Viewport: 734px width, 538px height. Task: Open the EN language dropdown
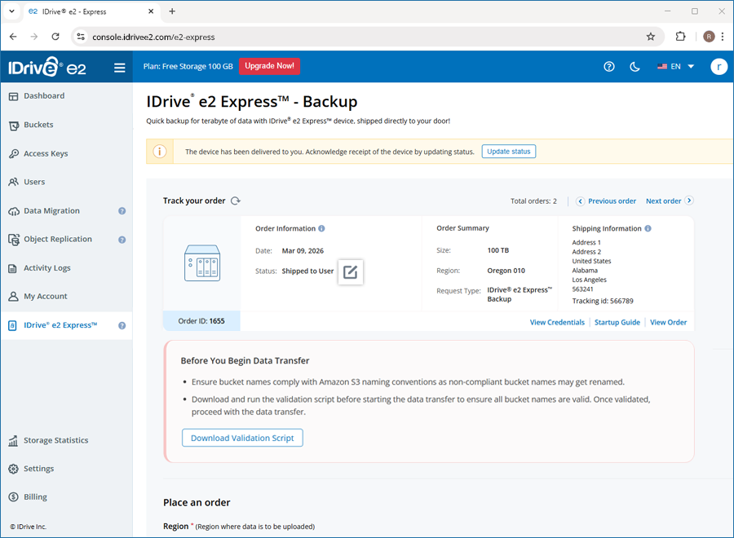(675, 66)
